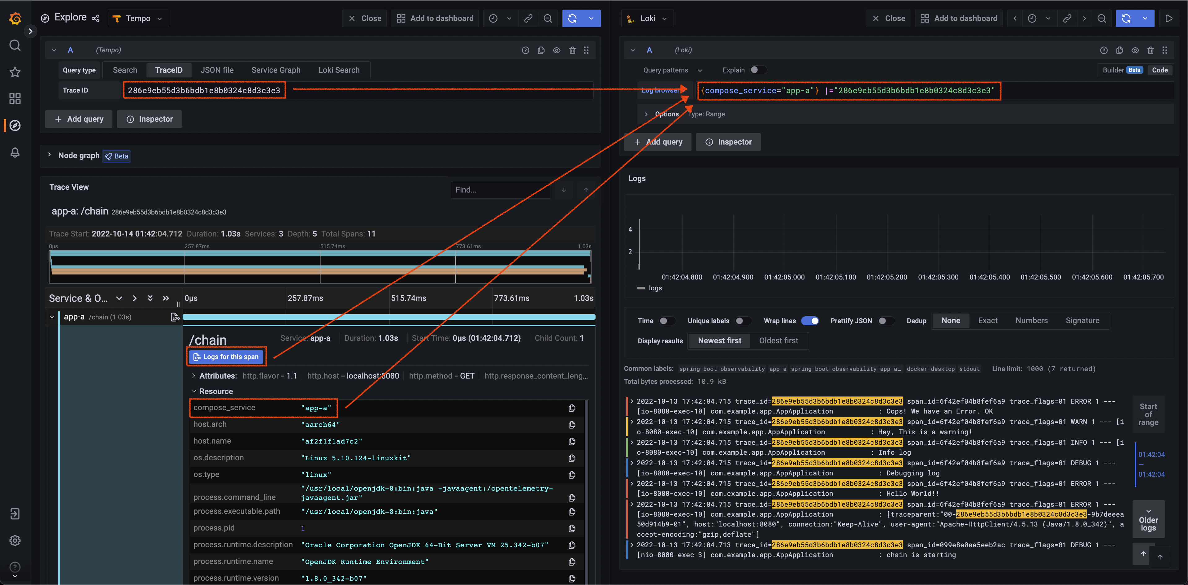Click the add to dashboard icon in Tempo
Image resolution: width=1188 pixels, height=585 pixels.
tap(436, 18)
